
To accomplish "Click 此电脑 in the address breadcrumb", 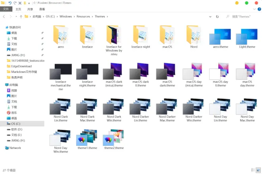I will coord(37,16).
